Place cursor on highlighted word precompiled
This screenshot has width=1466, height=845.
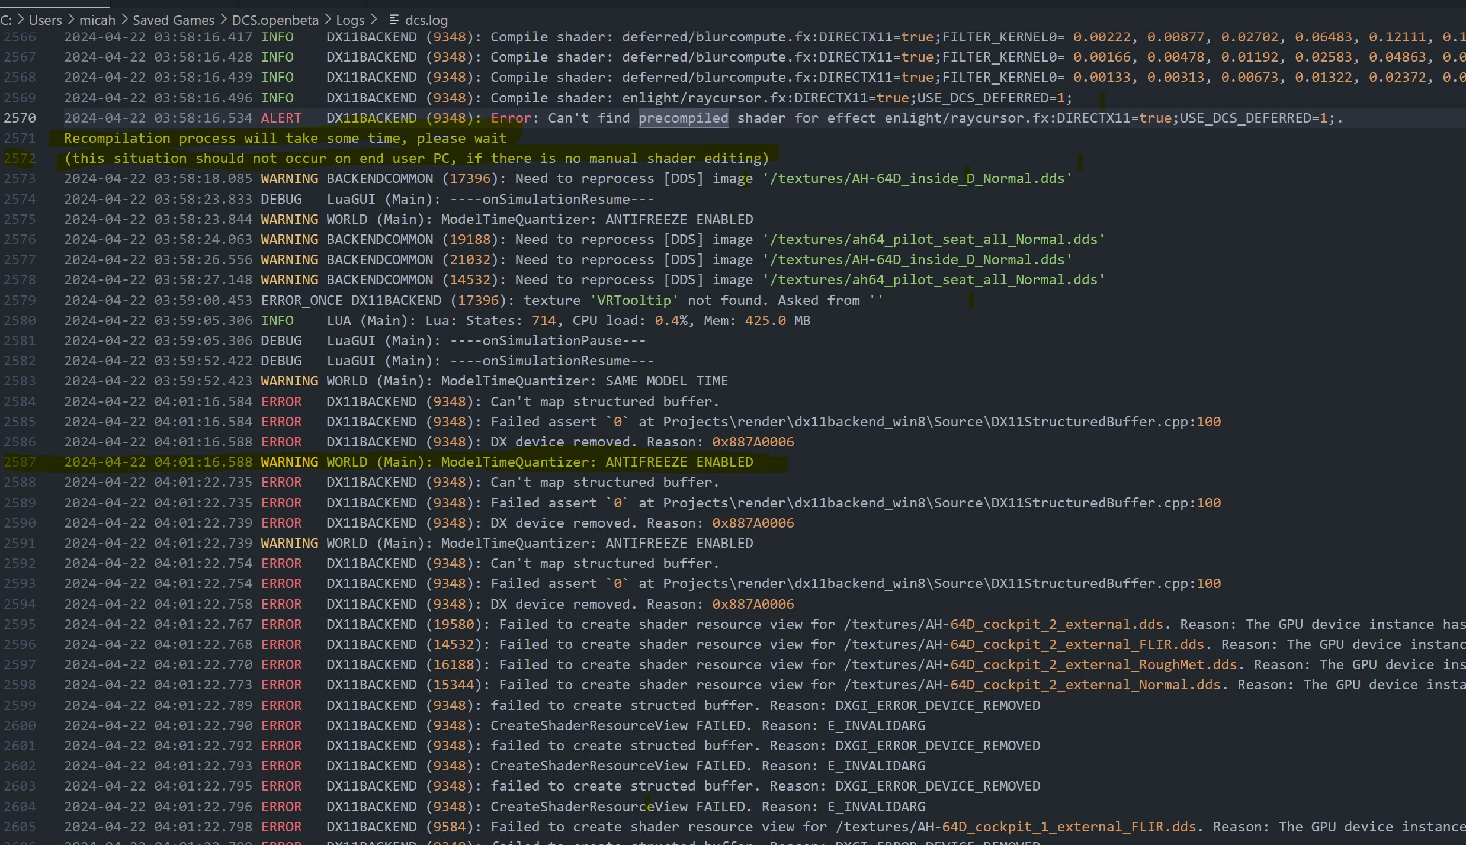[683, 118]
